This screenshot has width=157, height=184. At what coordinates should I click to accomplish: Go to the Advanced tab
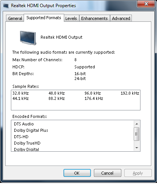click(x=121, y=18)
